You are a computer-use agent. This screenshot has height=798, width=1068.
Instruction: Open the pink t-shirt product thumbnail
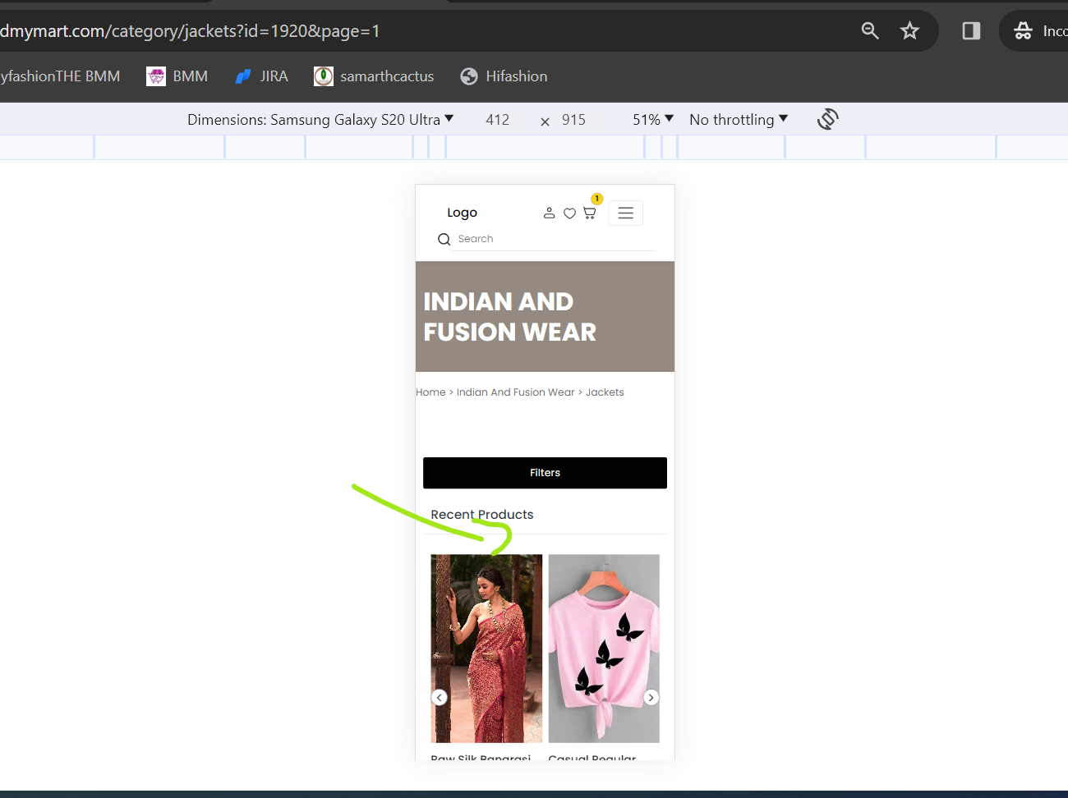pyautogui.click(x=604, y=649)
